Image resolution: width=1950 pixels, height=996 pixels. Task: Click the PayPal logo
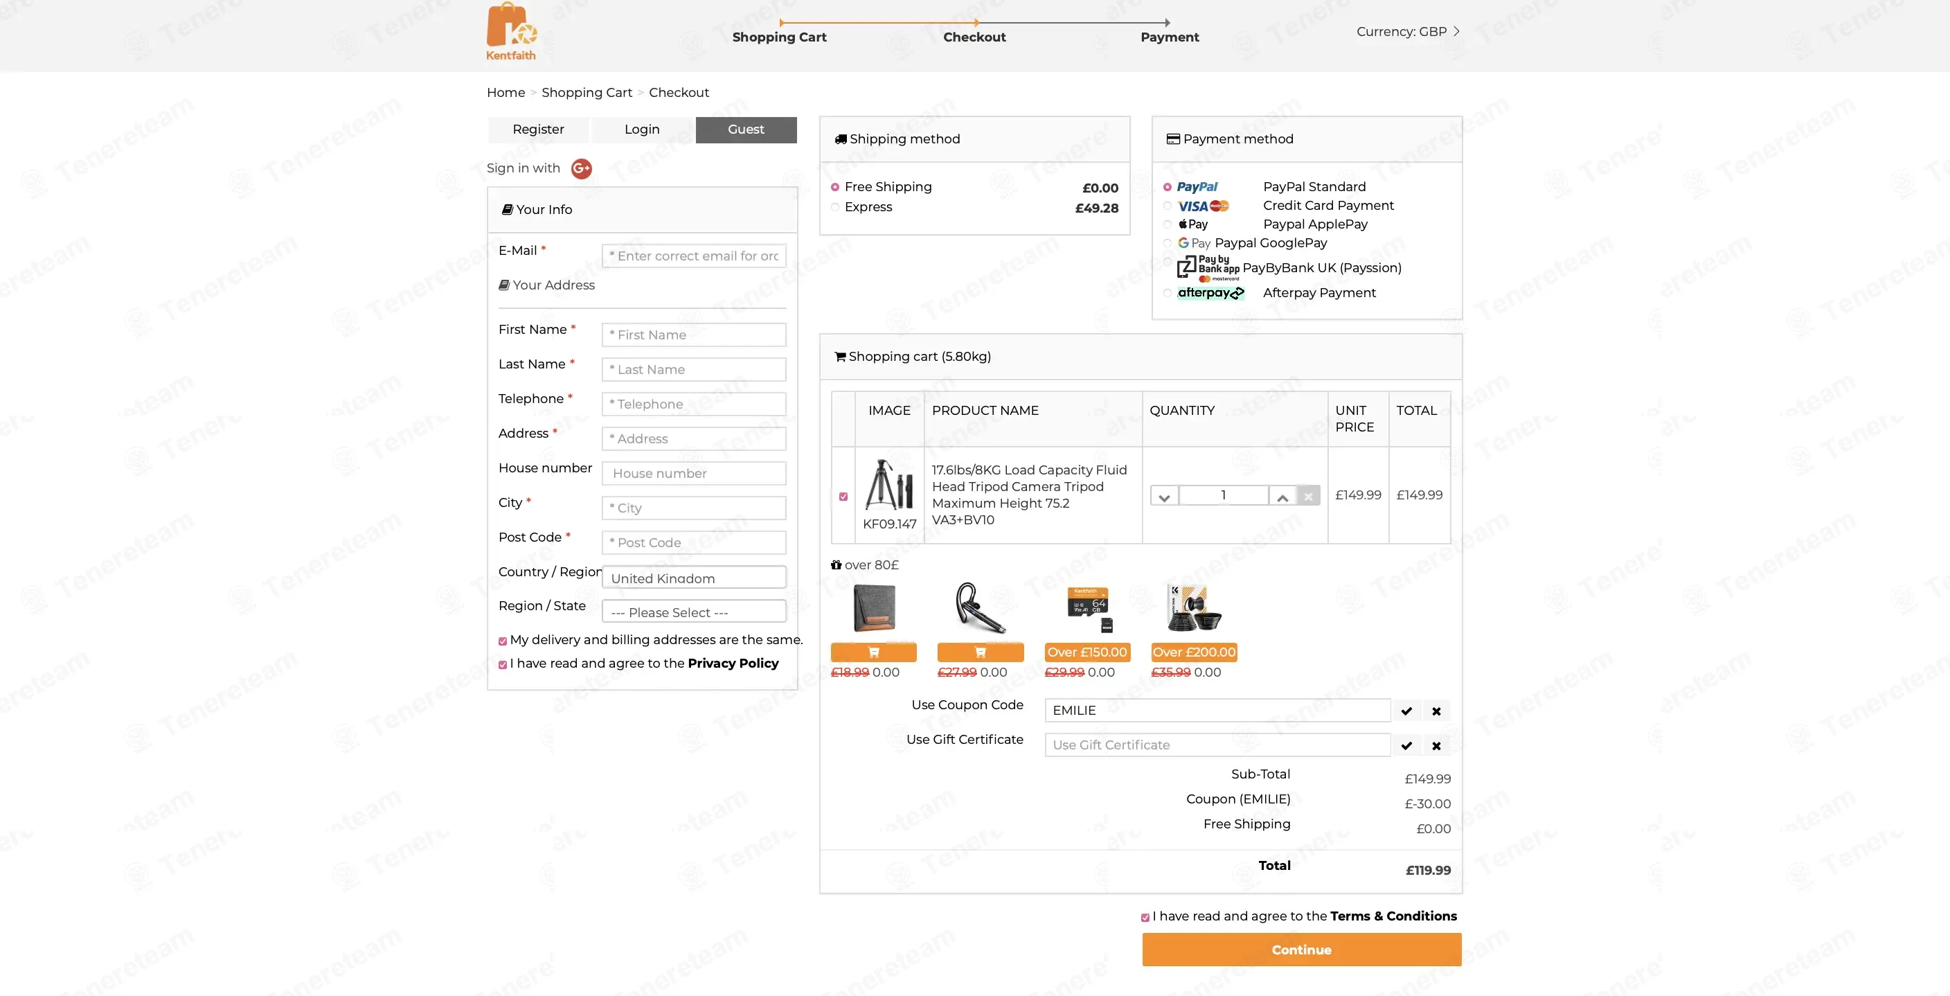[x=1197, y=187]
